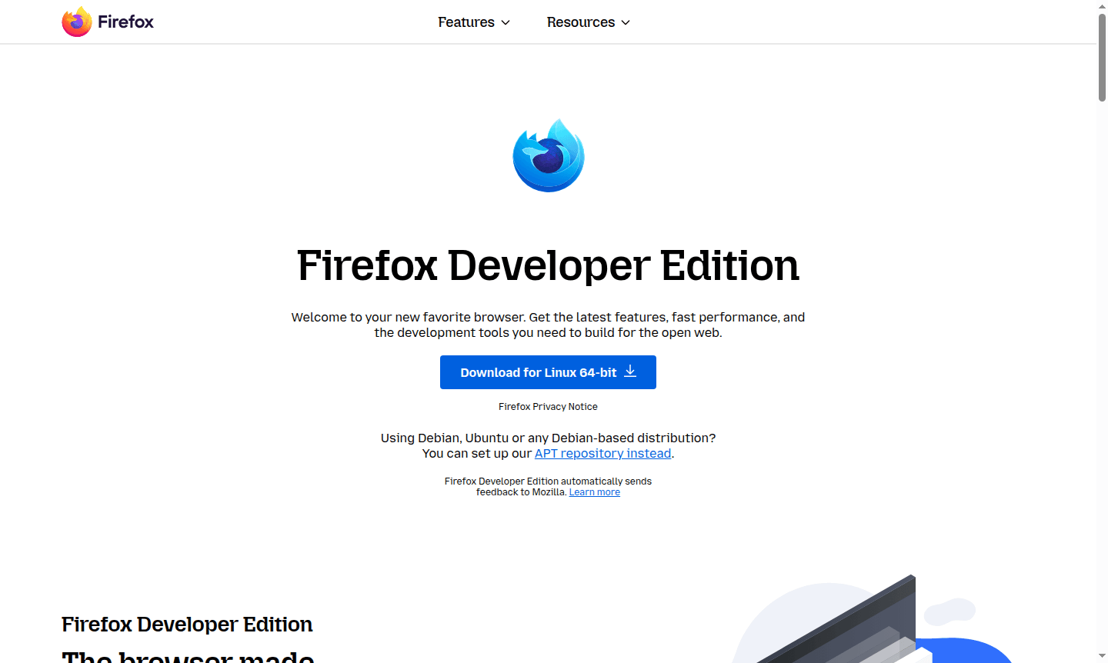1108x663 pixels.
Task: Click the Firefox Developer Edition heading
Action: point(548,265)
